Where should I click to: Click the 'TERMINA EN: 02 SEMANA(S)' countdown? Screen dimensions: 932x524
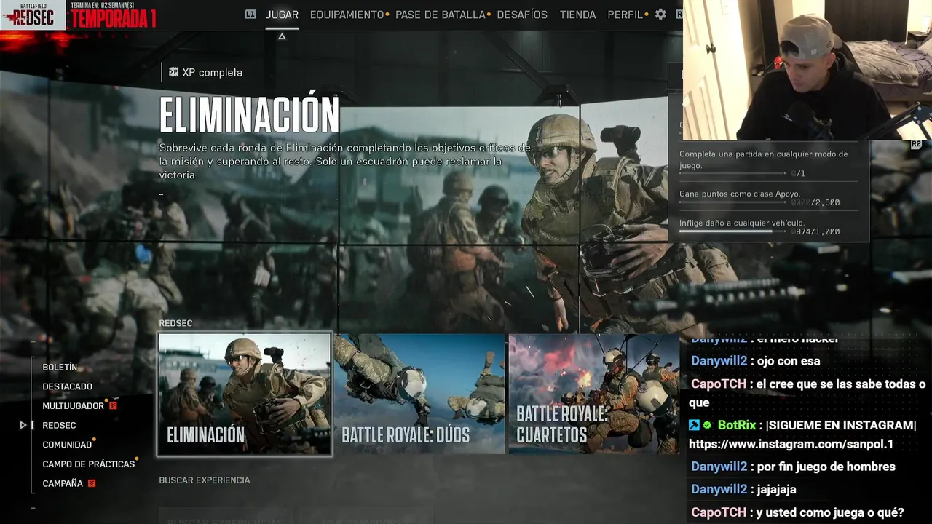click(103, 5)
